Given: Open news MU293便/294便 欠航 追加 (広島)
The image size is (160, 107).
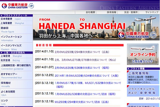Looking at the screenshot, I should (82, 102).
